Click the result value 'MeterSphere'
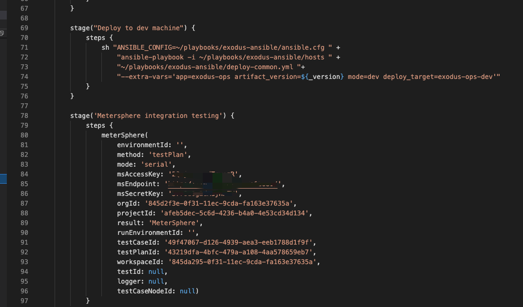 click(175, 223)
